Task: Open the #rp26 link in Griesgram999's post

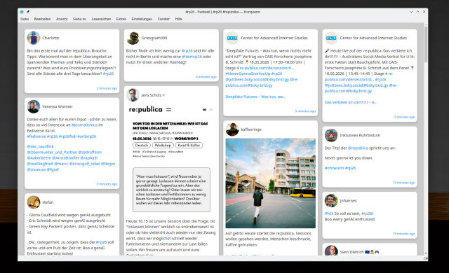Action: (x=187, y=50)
